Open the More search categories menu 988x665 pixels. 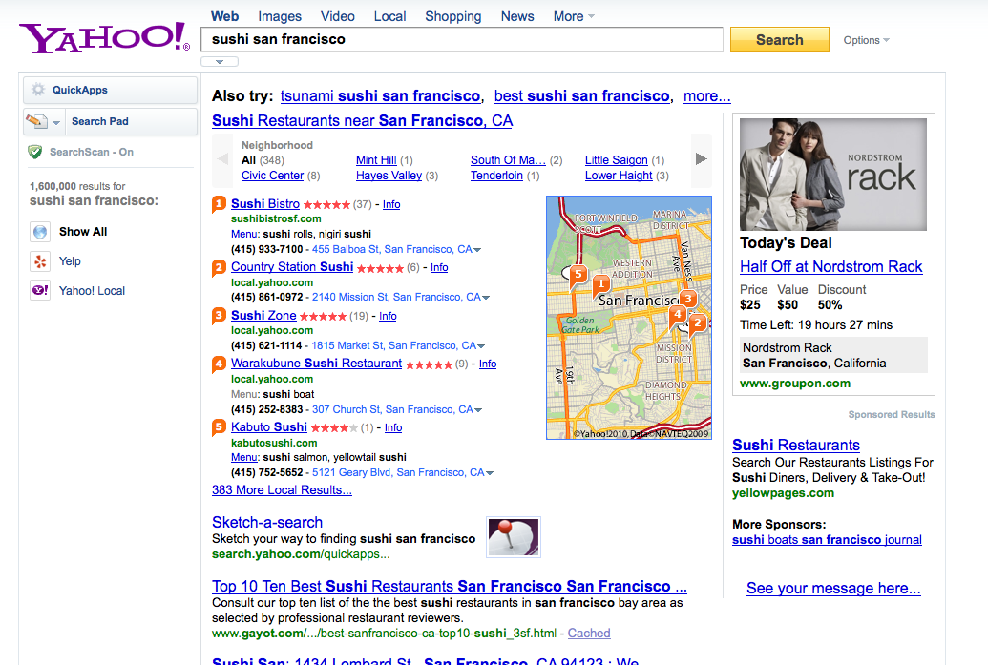(571, 15)
